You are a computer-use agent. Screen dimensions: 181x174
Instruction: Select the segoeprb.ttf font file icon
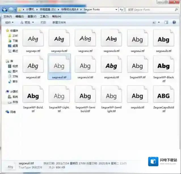59,38
